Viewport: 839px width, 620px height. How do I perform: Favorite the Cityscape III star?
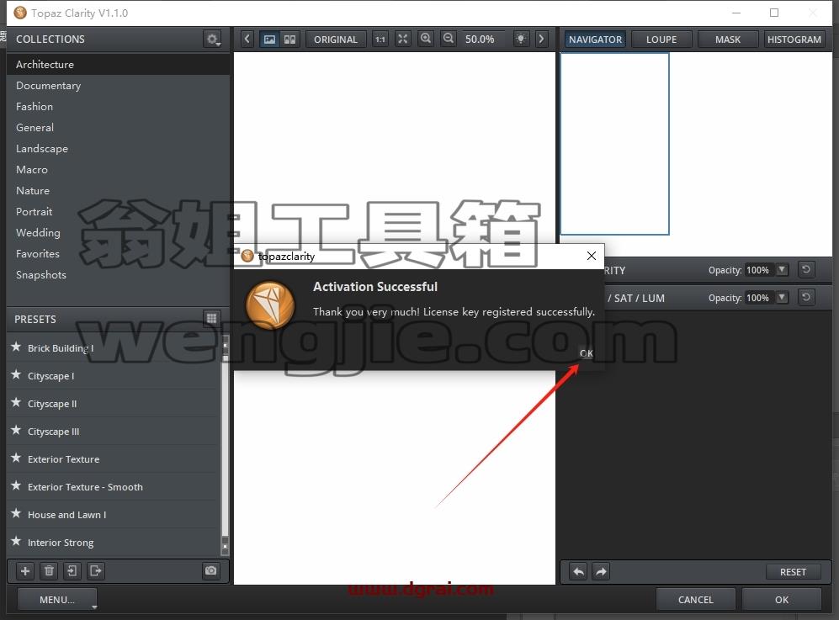tap(16, 430)
